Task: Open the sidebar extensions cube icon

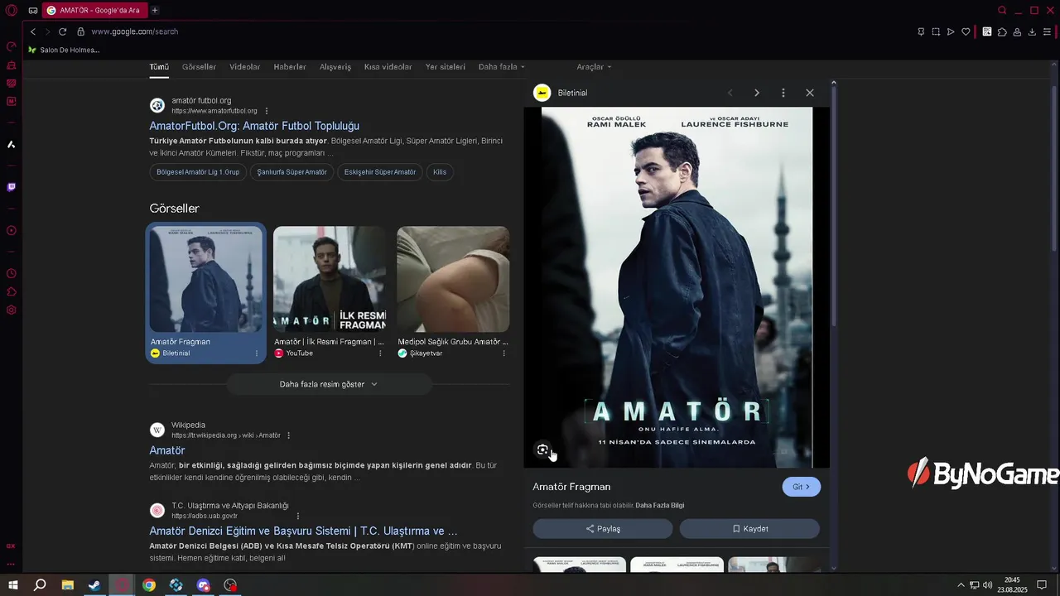Action: coord(12,291)
